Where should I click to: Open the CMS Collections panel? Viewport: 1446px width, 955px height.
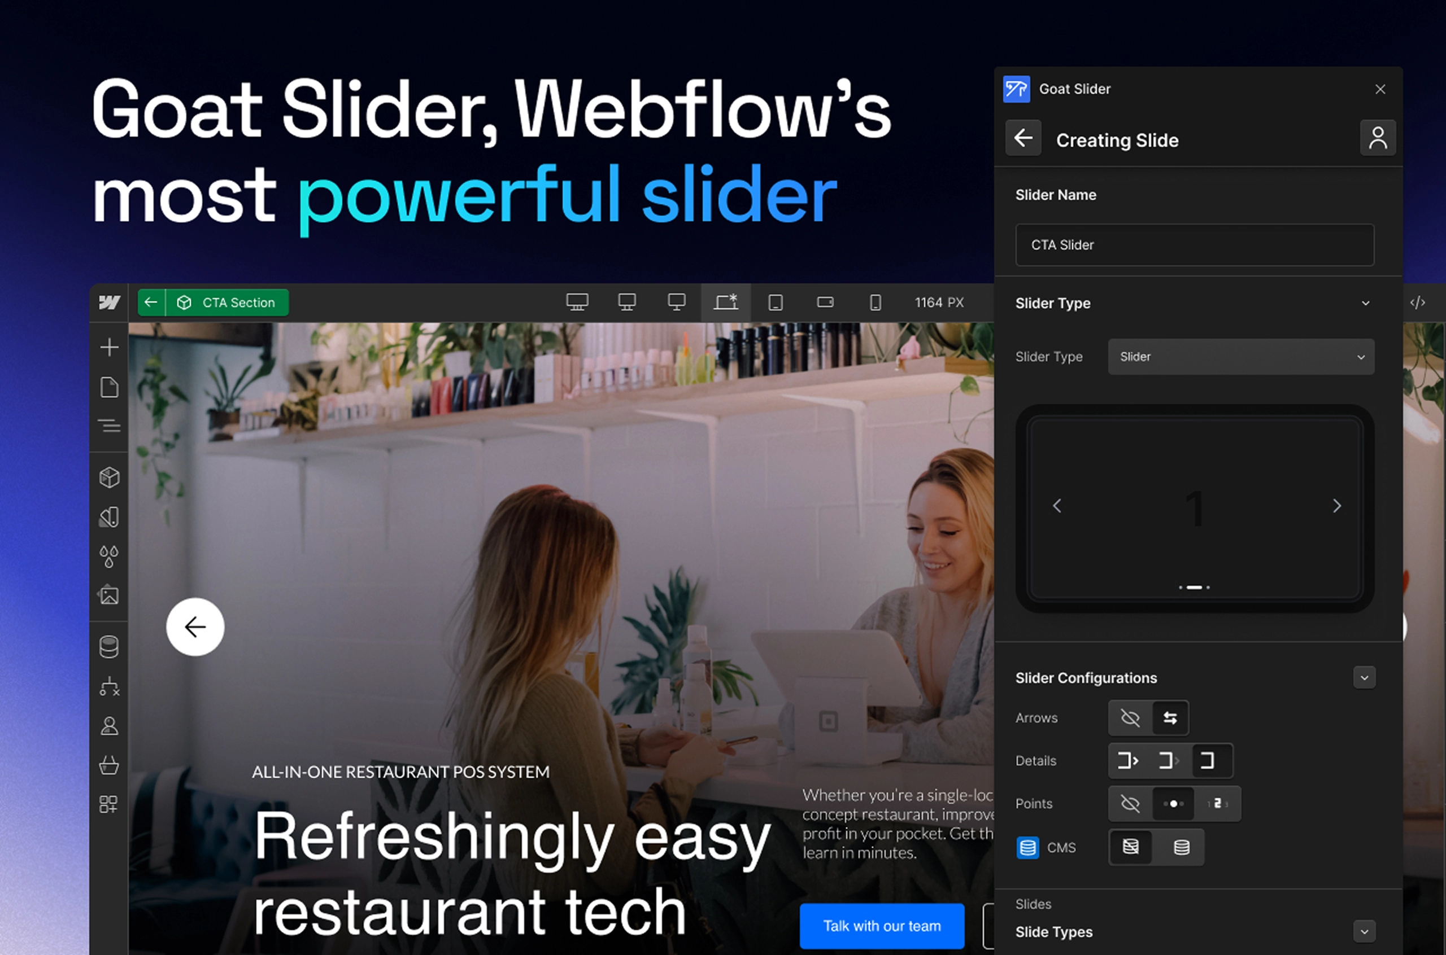[110, 646]
